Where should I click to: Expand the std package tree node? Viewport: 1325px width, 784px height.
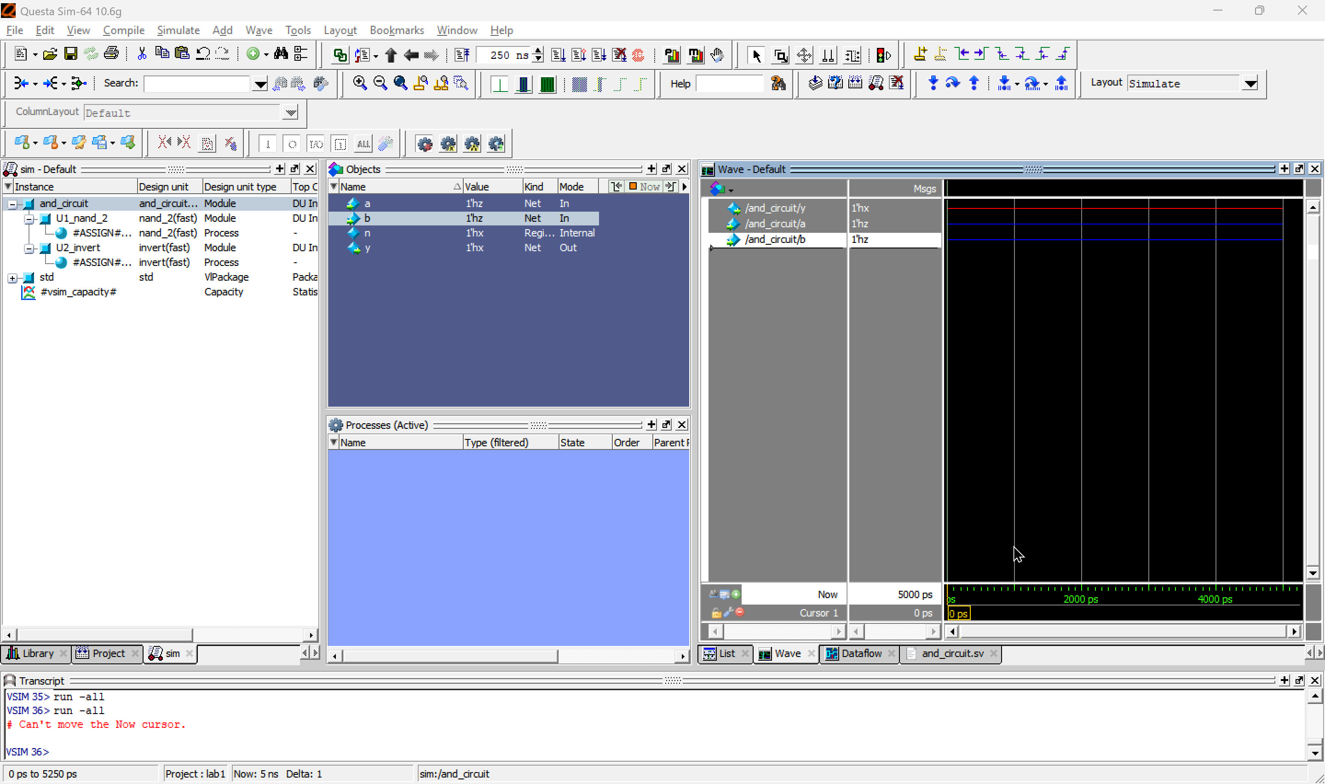click(x=13, y=278)
